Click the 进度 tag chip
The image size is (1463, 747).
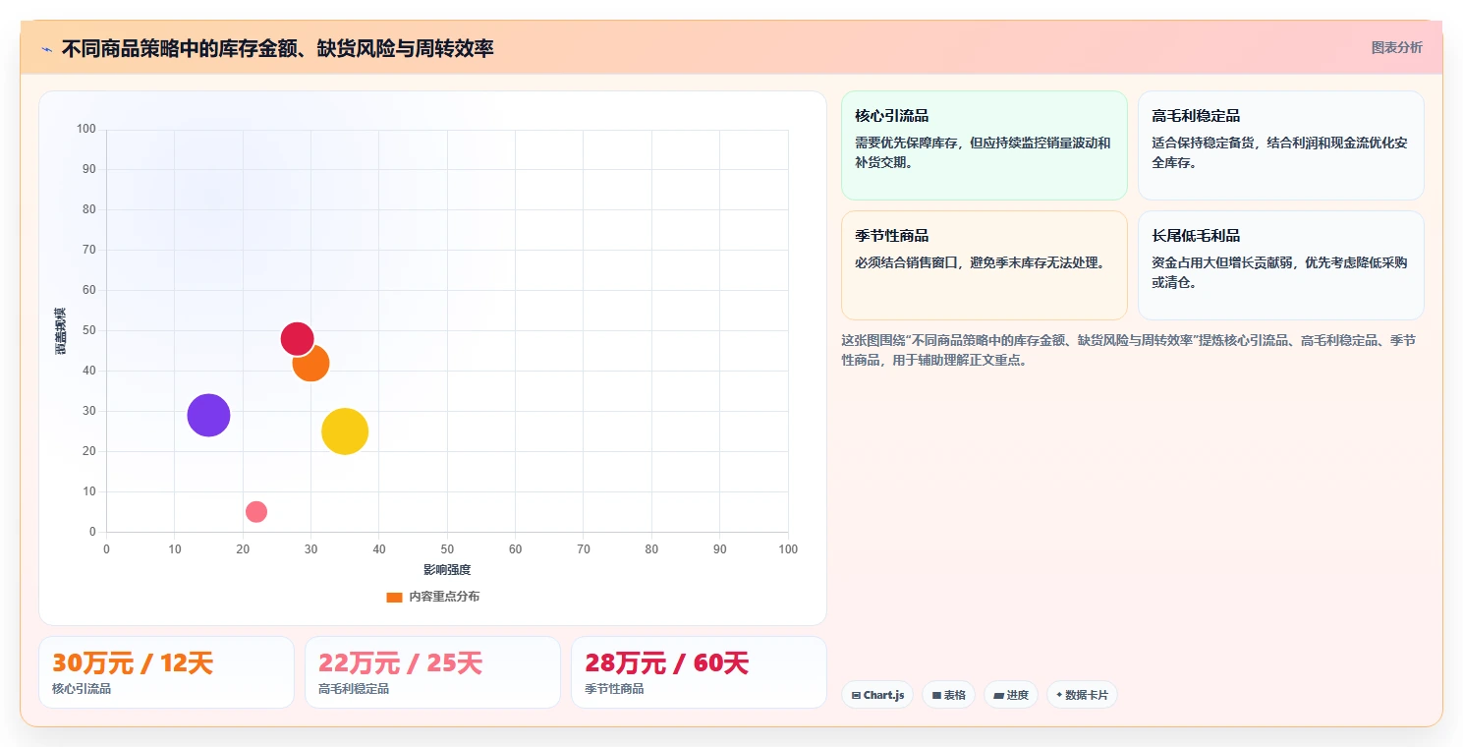tap(1010, 695)
